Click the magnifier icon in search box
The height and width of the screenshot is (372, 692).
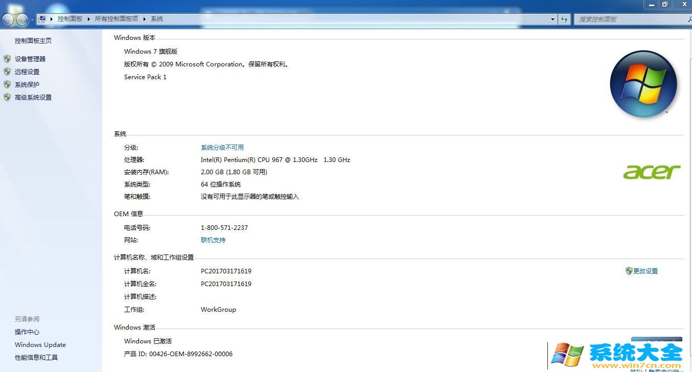point(688,19)
